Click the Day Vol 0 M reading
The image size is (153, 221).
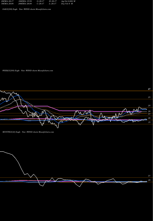(67, 4)
